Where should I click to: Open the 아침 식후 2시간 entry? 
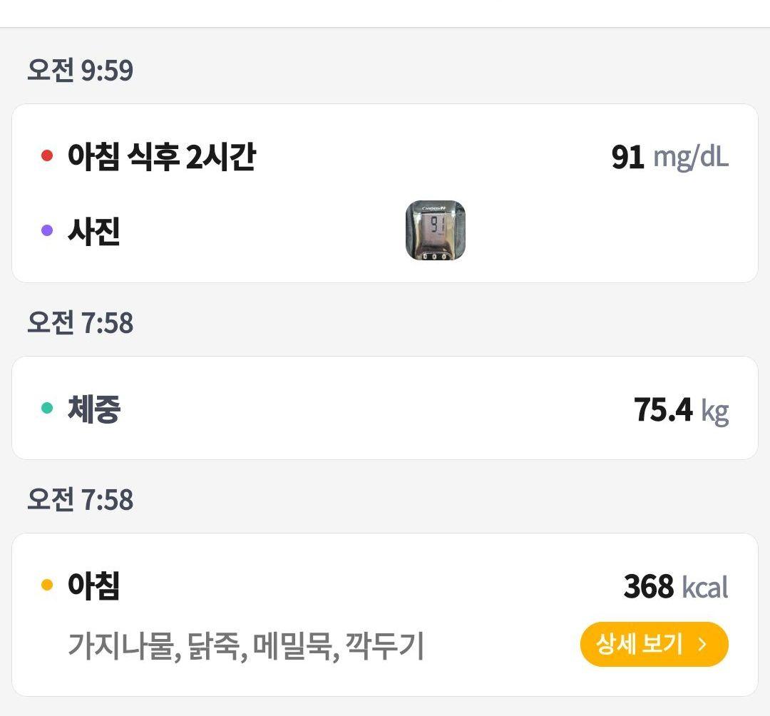162,157
